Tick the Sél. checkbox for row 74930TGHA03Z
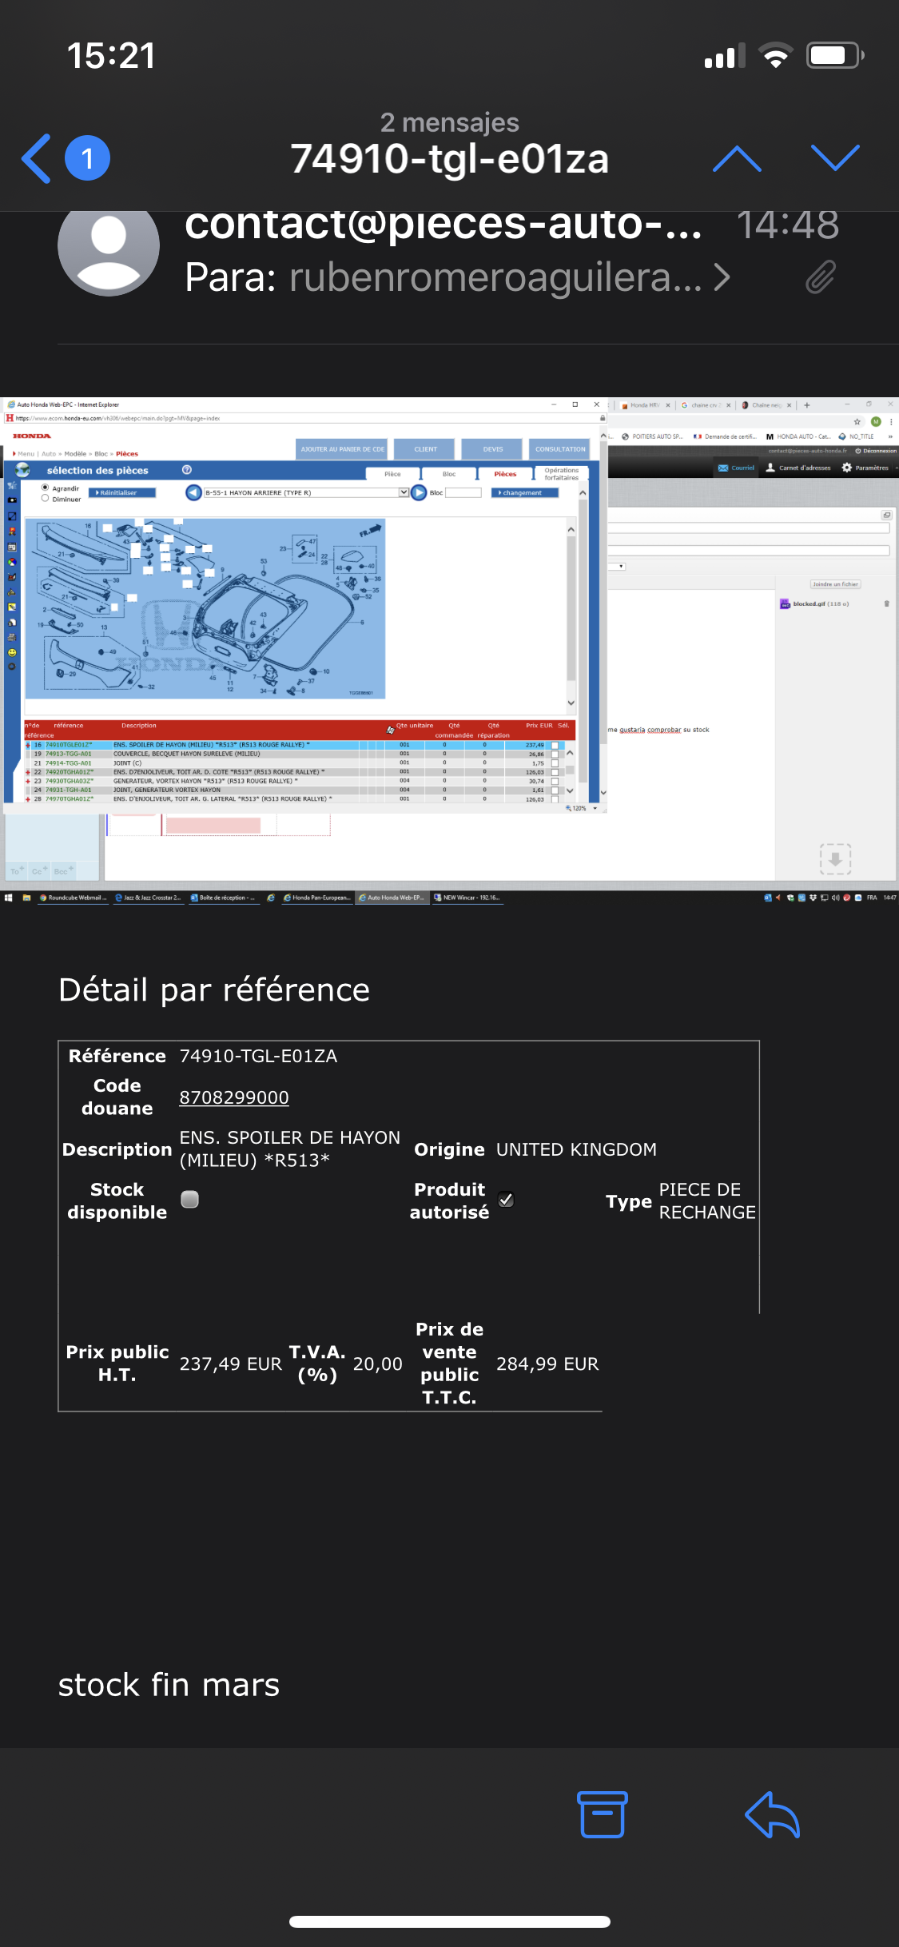The width and height of the screenshot is (899, 1947). (555, 781)
